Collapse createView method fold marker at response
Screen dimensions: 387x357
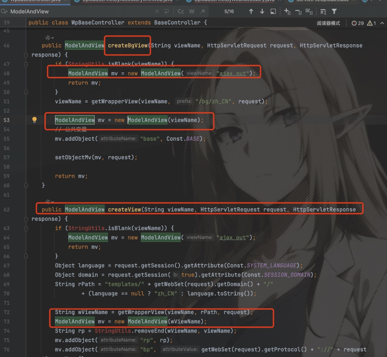coord(26,219)
